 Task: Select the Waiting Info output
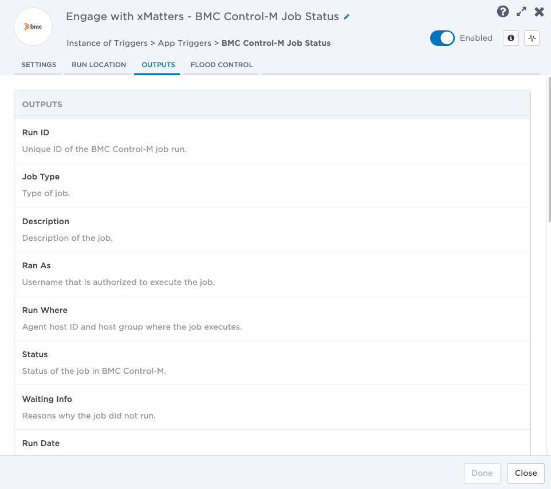pyautogui.click(x=272, y=408)
